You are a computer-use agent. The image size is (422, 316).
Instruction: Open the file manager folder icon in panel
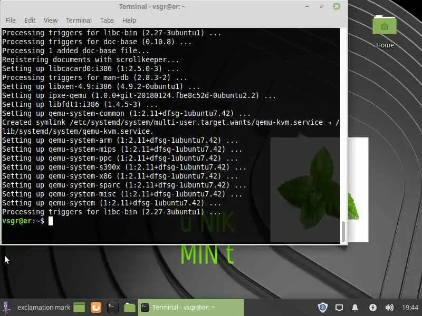coord(129,308)
